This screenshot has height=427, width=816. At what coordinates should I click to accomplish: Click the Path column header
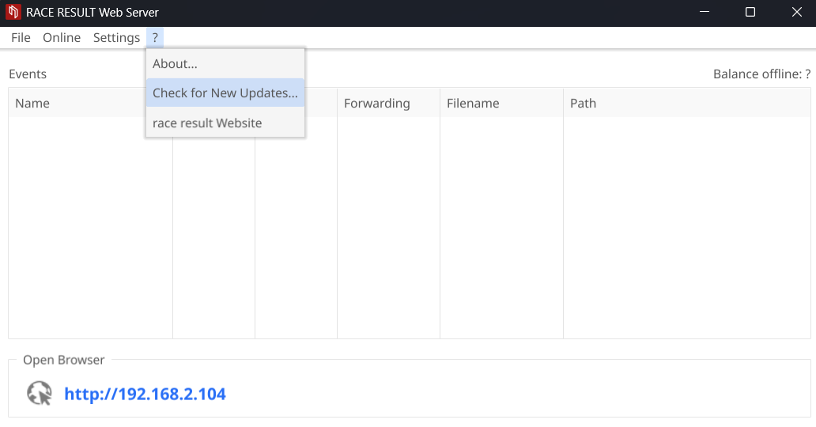tap(583, 104)
